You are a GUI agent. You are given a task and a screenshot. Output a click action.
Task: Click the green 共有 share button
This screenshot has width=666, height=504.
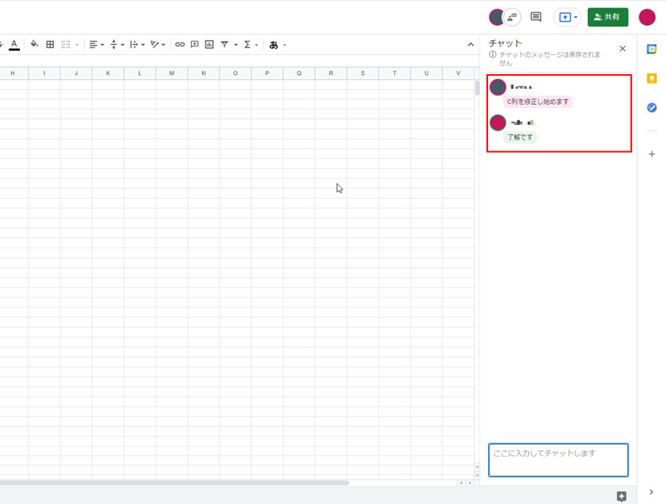(x=608, y=17)
